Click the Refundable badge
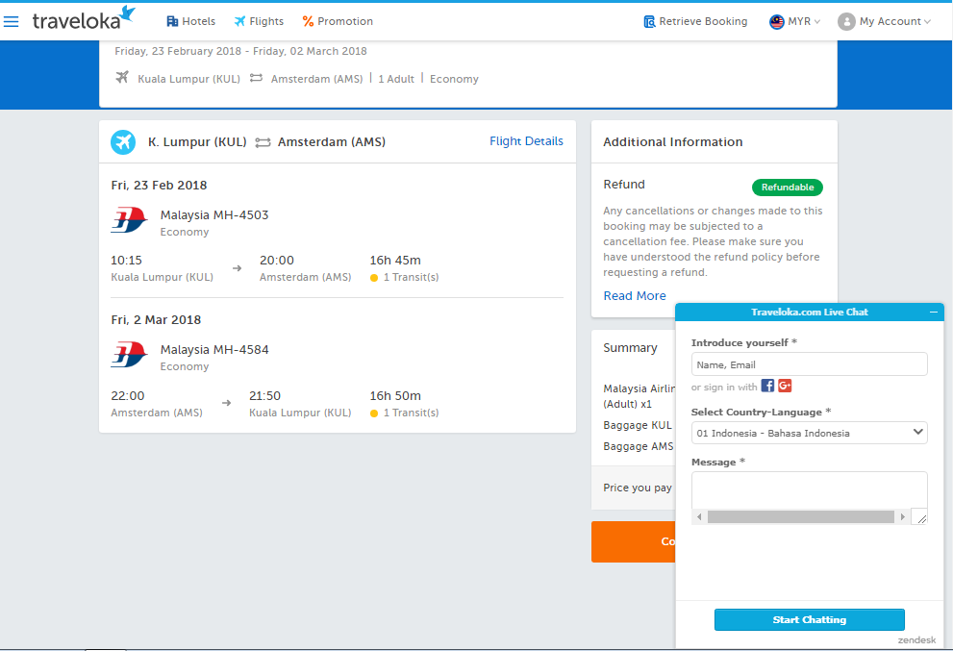The height and width of the screenshot is (651, 953). pyautogui.click(x=787, y=188)
